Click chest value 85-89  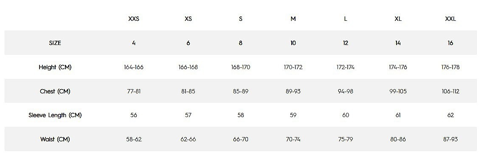pos(241,91)
